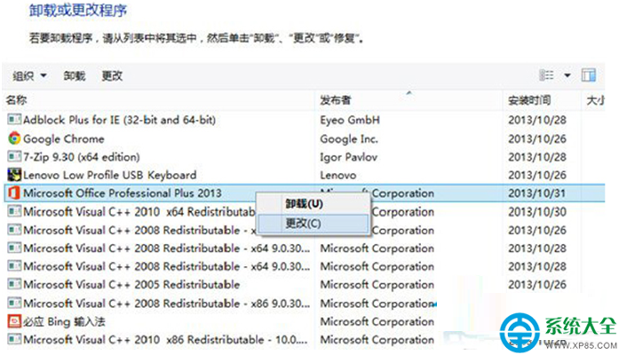Select the 'Lenovo Low Profile USB Keyboard' entry
This screenshot has width=619, height=355.
pos(110,175)
